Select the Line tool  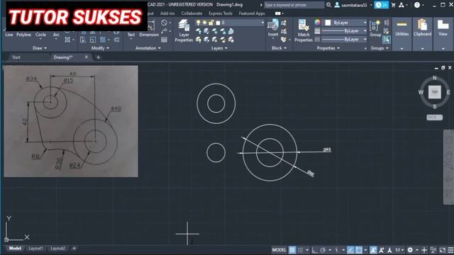[x=9, y=35]
